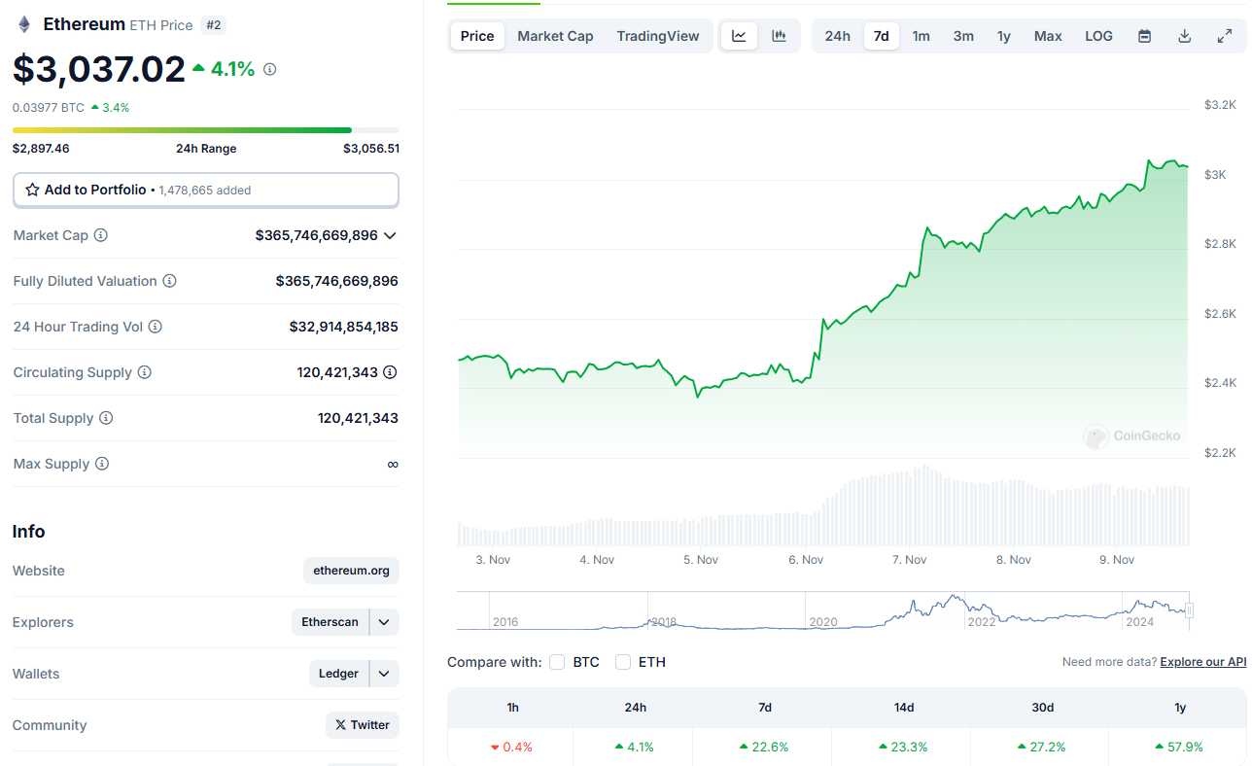Click the Max Supply info icon
Screen dimensions: 1252x766
(x=102, y=464)
